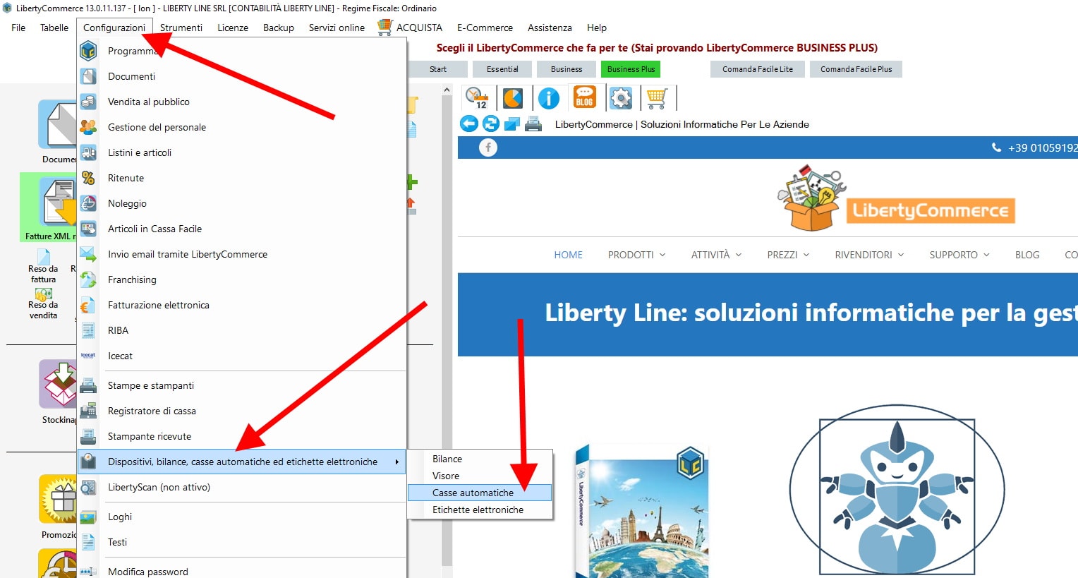This screenshot has height=578, width=1078.
Task: Click the Noleggio menu icon
Action: (88, 203)
